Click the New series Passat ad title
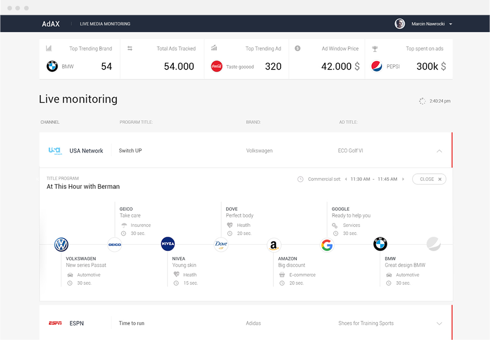Viewport: 490px width, 340px height. (86, 265)
